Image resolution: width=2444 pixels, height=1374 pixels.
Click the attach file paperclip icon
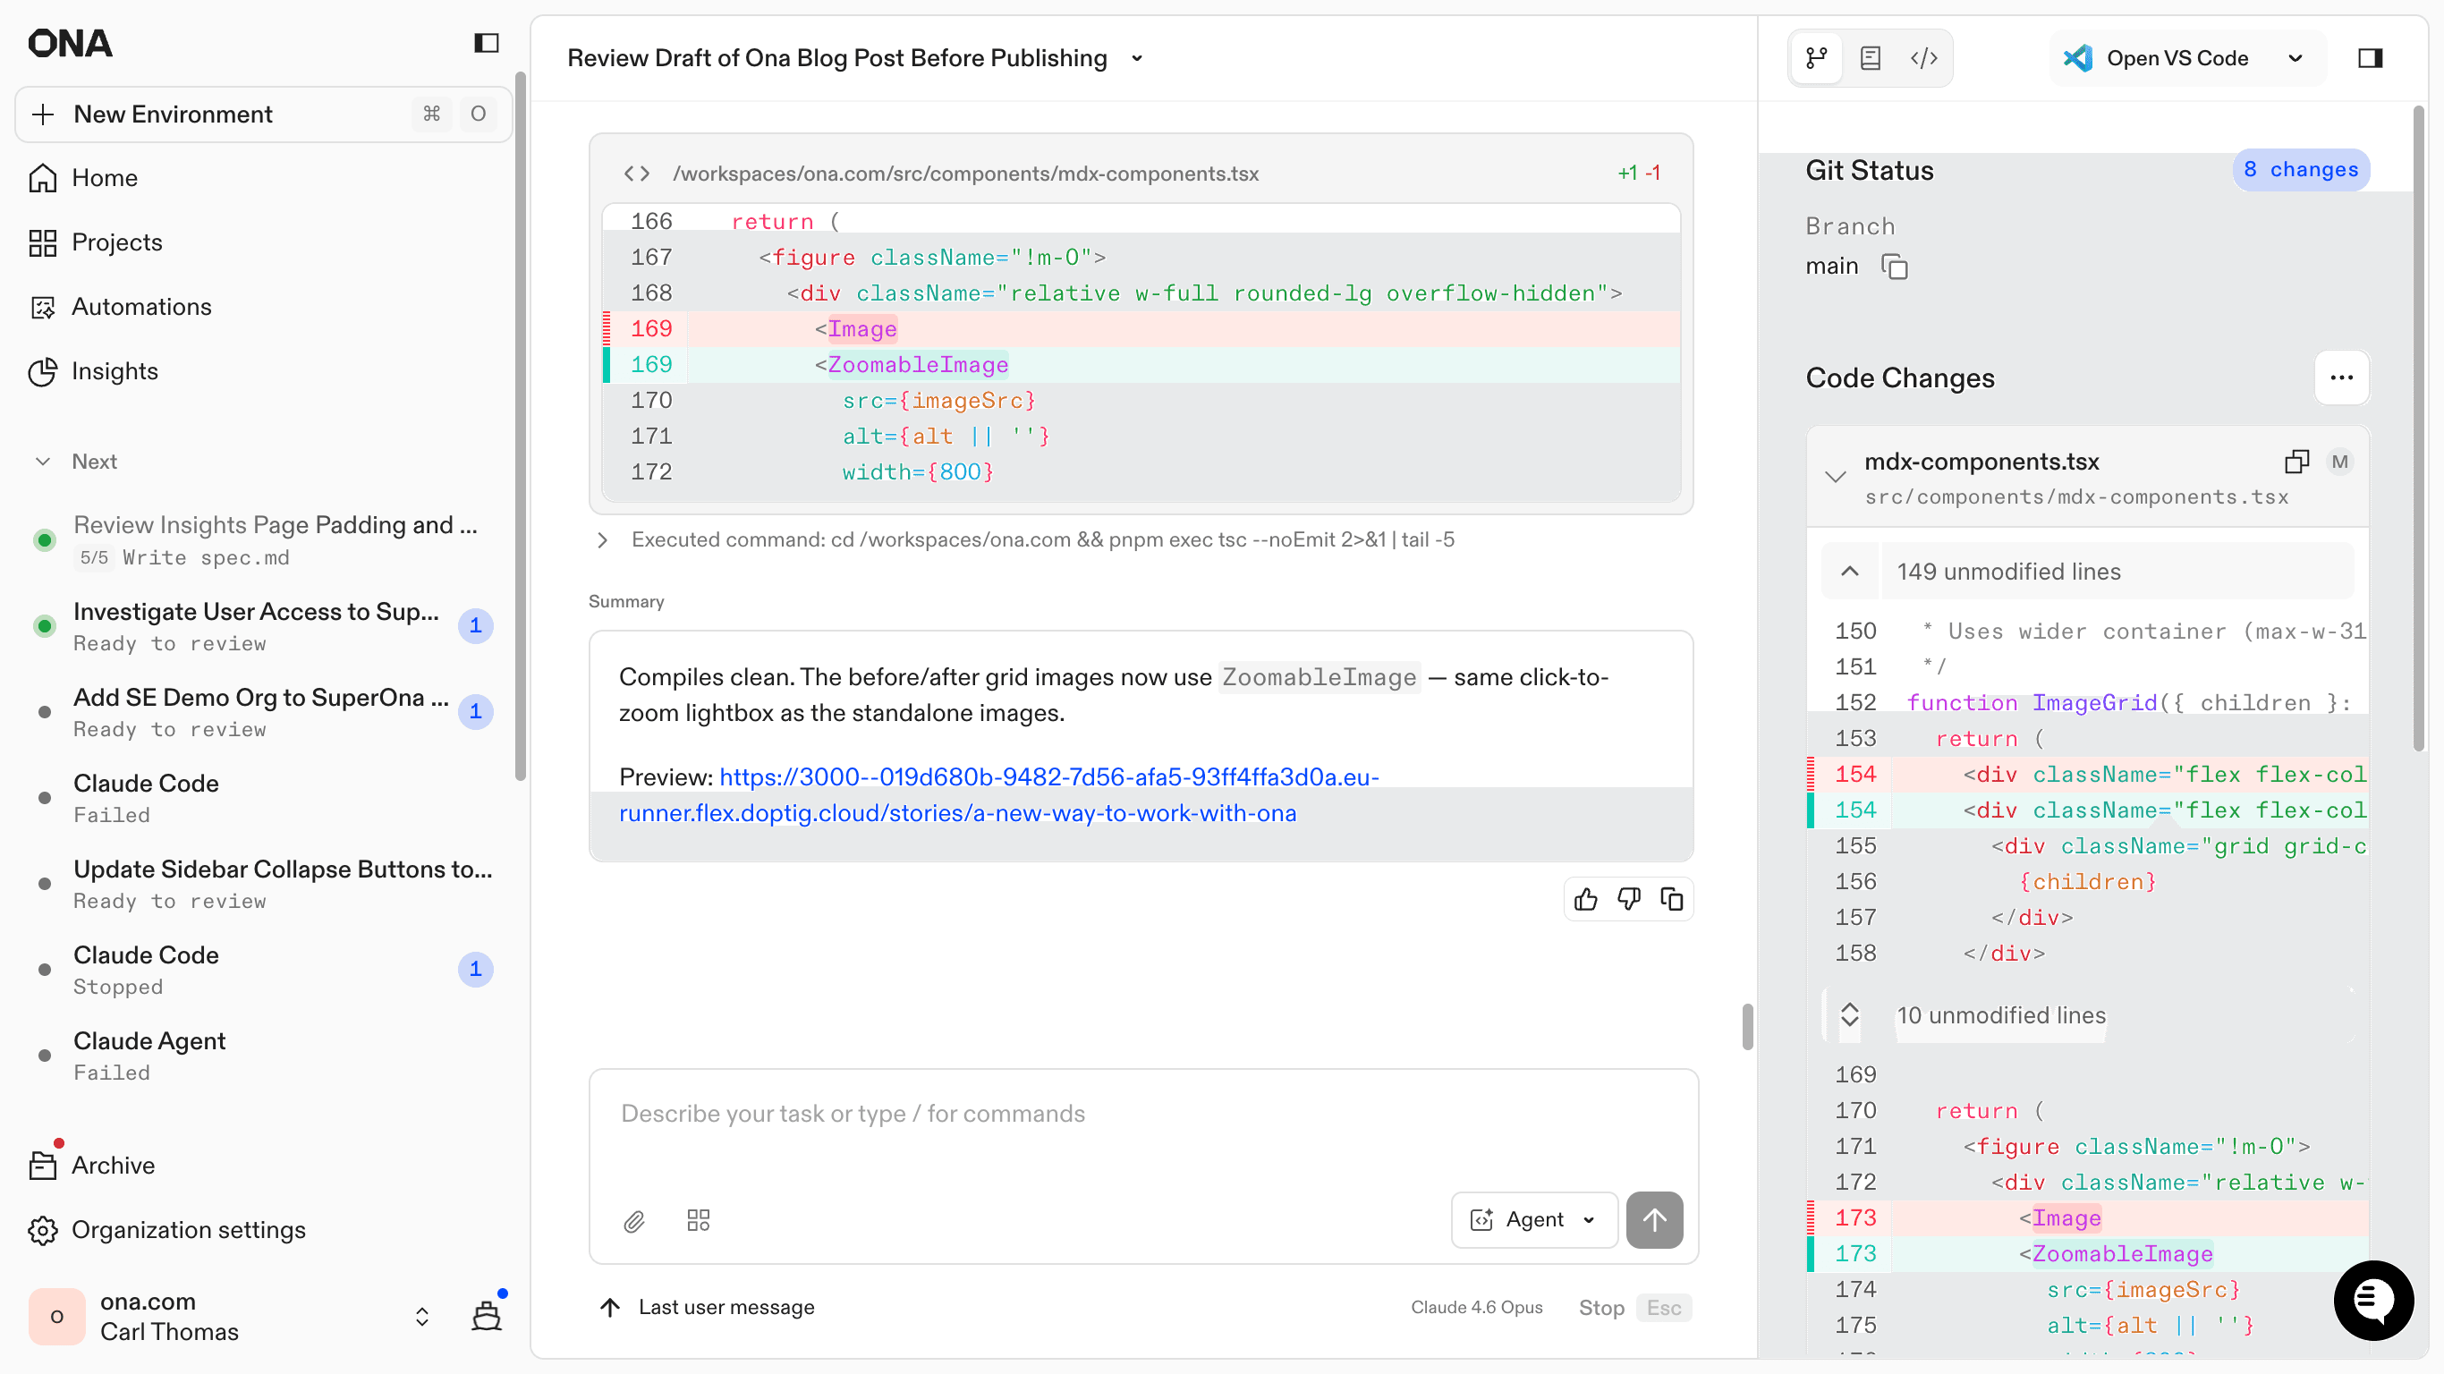click(633, 1220)
